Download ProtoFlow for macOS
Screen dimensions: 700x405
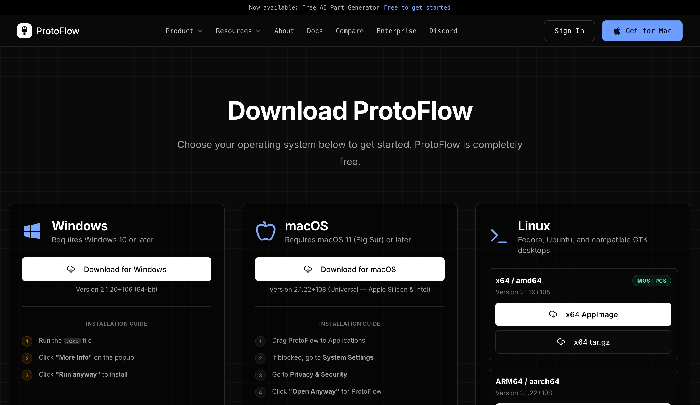coord(350,269)
